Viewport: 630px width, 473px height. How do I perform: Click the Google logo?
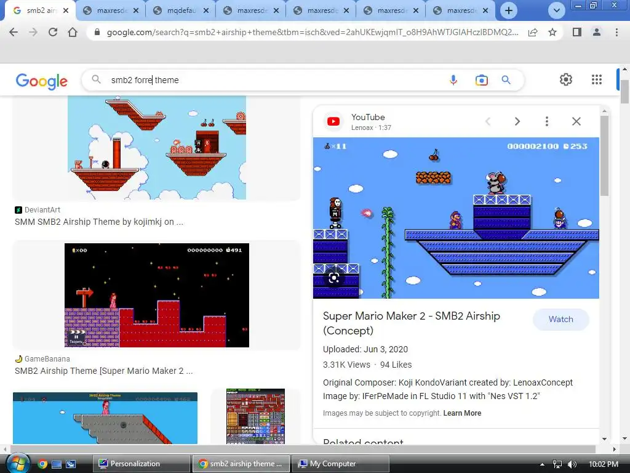[x=42, y=81]
